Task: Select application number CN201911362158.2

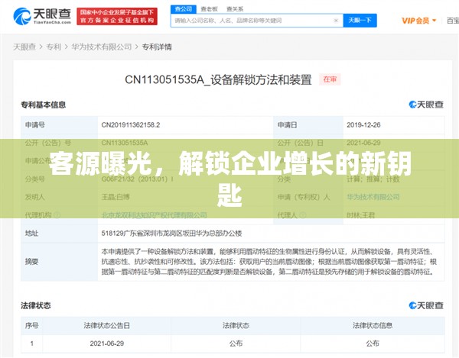Action: pos(131,125)
